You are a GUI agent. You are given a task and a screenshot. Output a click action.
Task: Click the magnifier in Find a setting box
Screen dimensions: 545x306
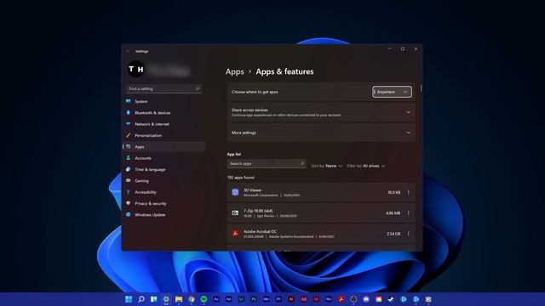pos(198,88)
